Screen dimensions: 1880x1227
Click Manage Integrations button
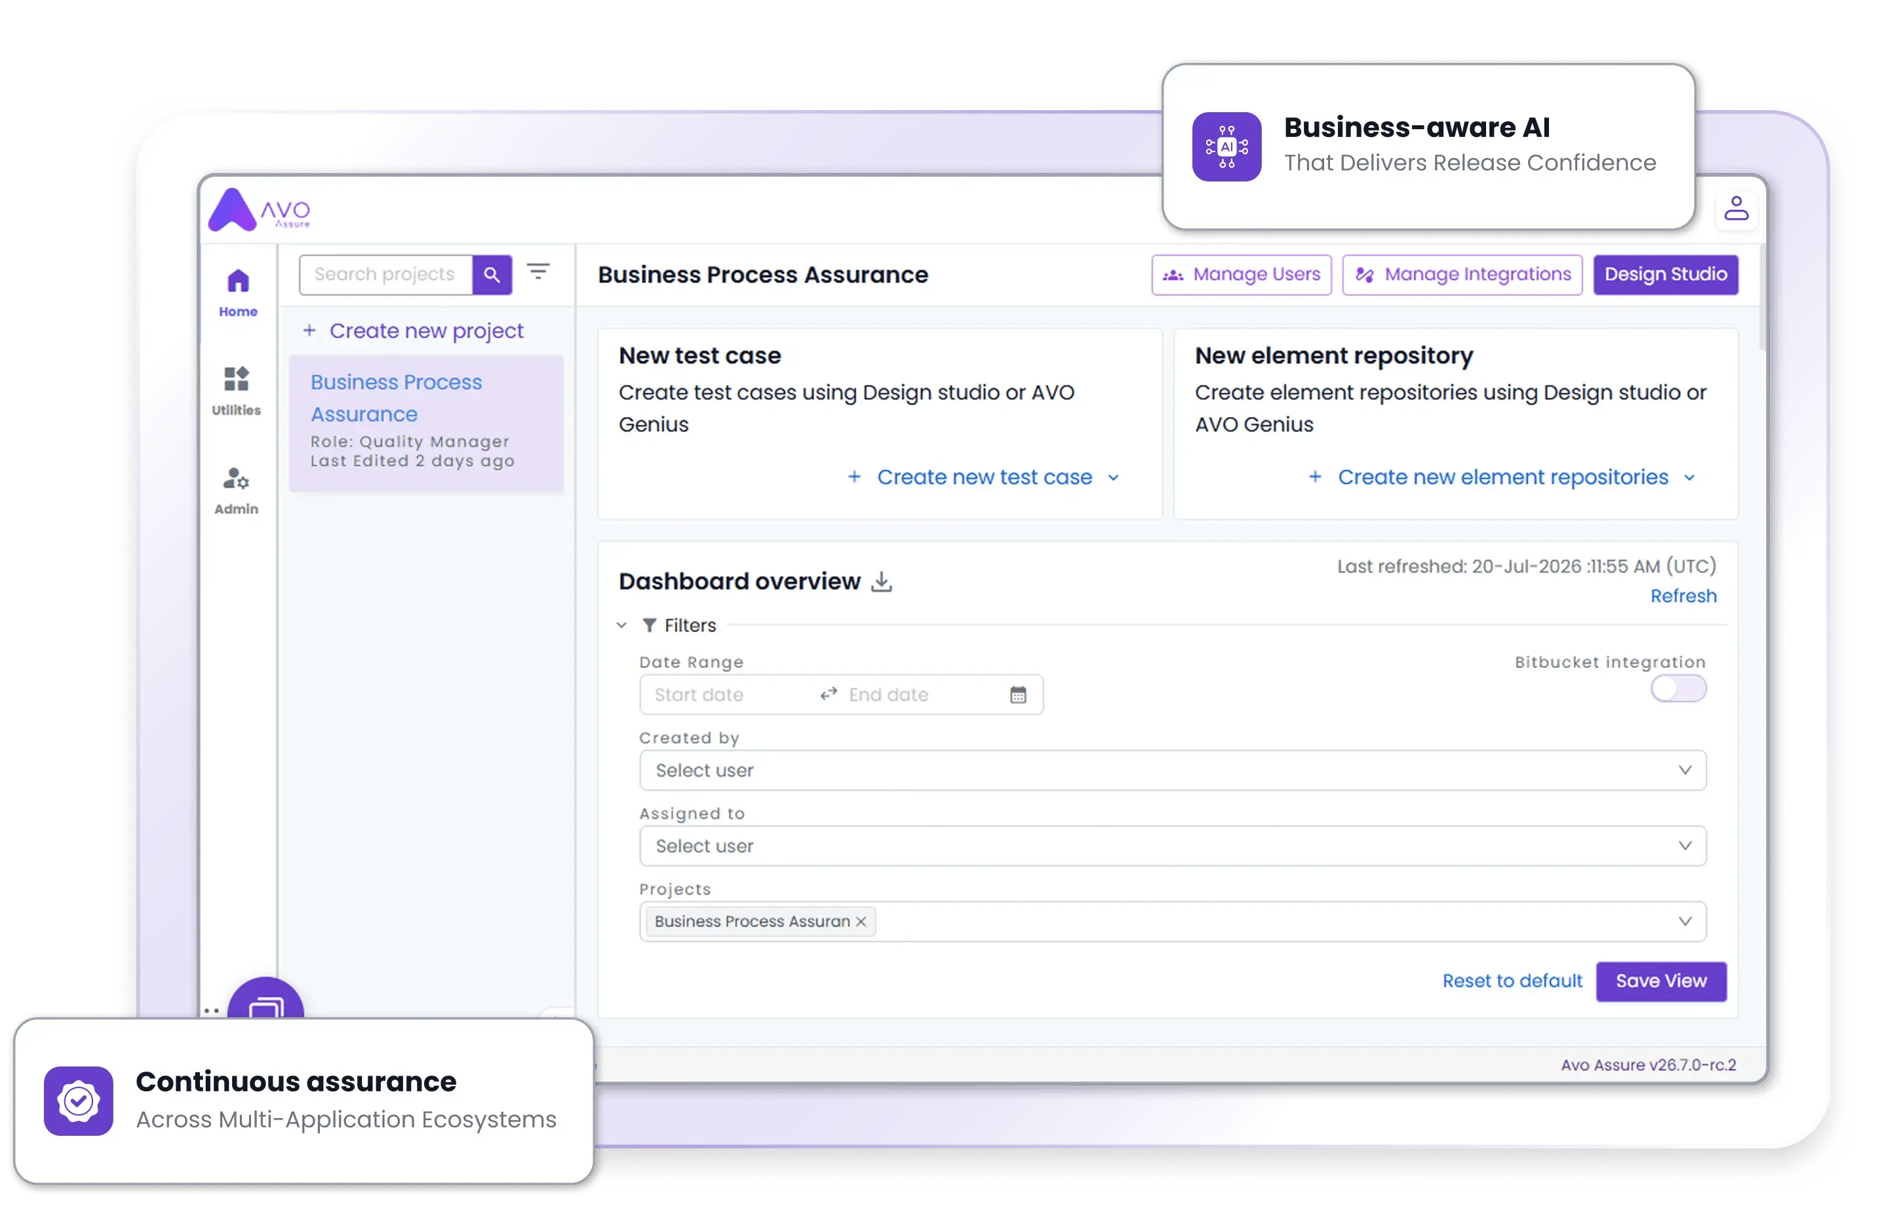[1462, 274]
